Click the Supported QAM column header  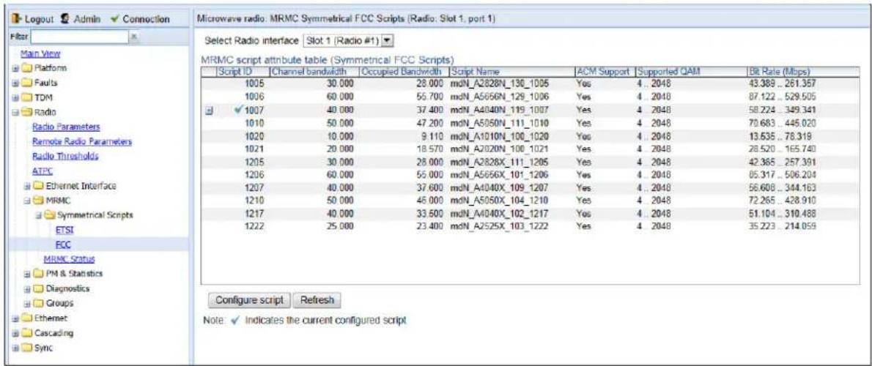(x=691, y=72)
